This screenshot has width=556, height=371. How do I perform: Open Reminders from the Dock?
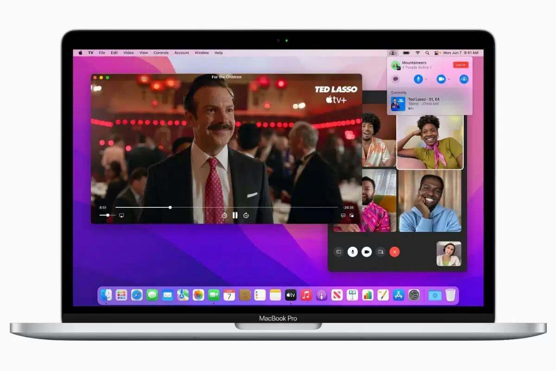[x=260, y=294]
